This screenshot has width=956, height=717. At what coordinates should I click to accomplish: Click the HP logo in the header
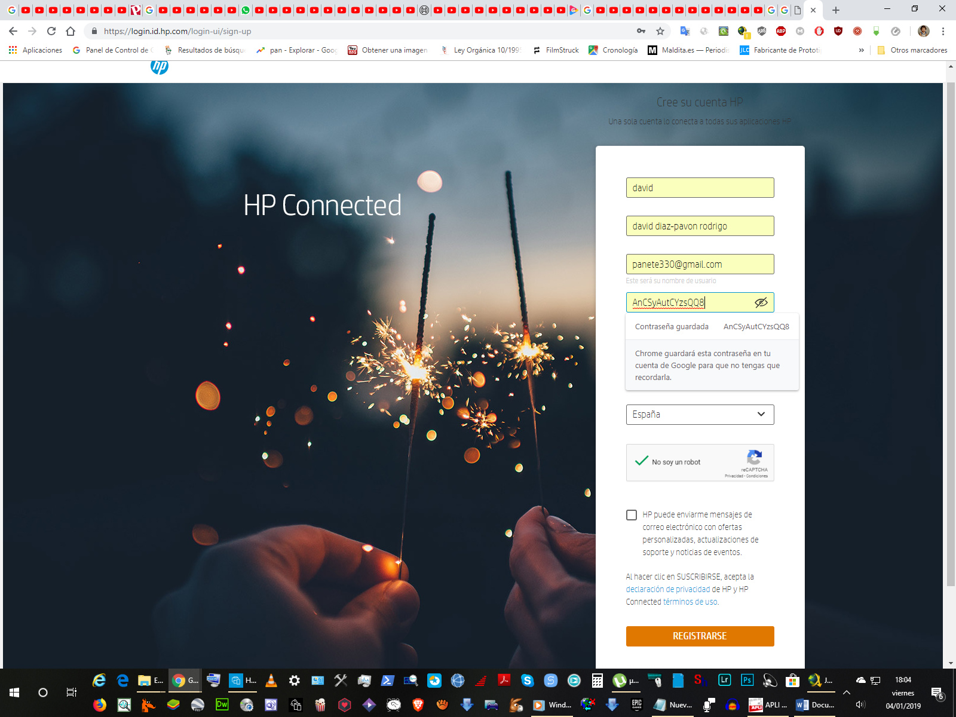(x=160, y=67)
